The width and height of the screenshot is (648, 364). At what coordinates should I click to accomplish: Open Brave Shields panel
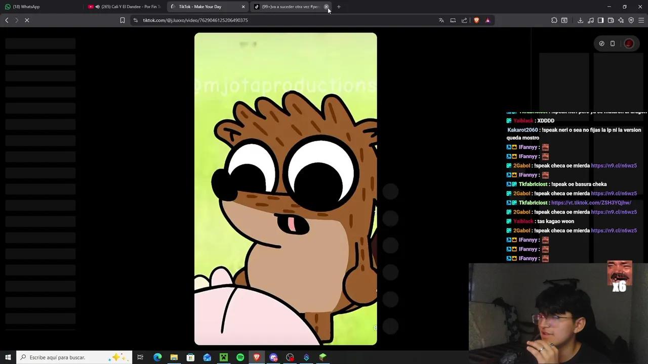click(x=476, y=20)
